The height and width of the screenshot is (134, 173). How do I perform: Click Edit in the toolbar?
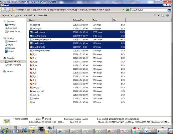click(x=18, y=16)
